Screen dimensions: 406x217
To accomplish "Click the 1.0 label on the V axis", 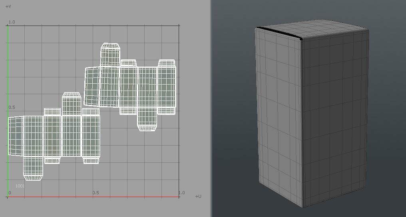I will pos(12,22).
